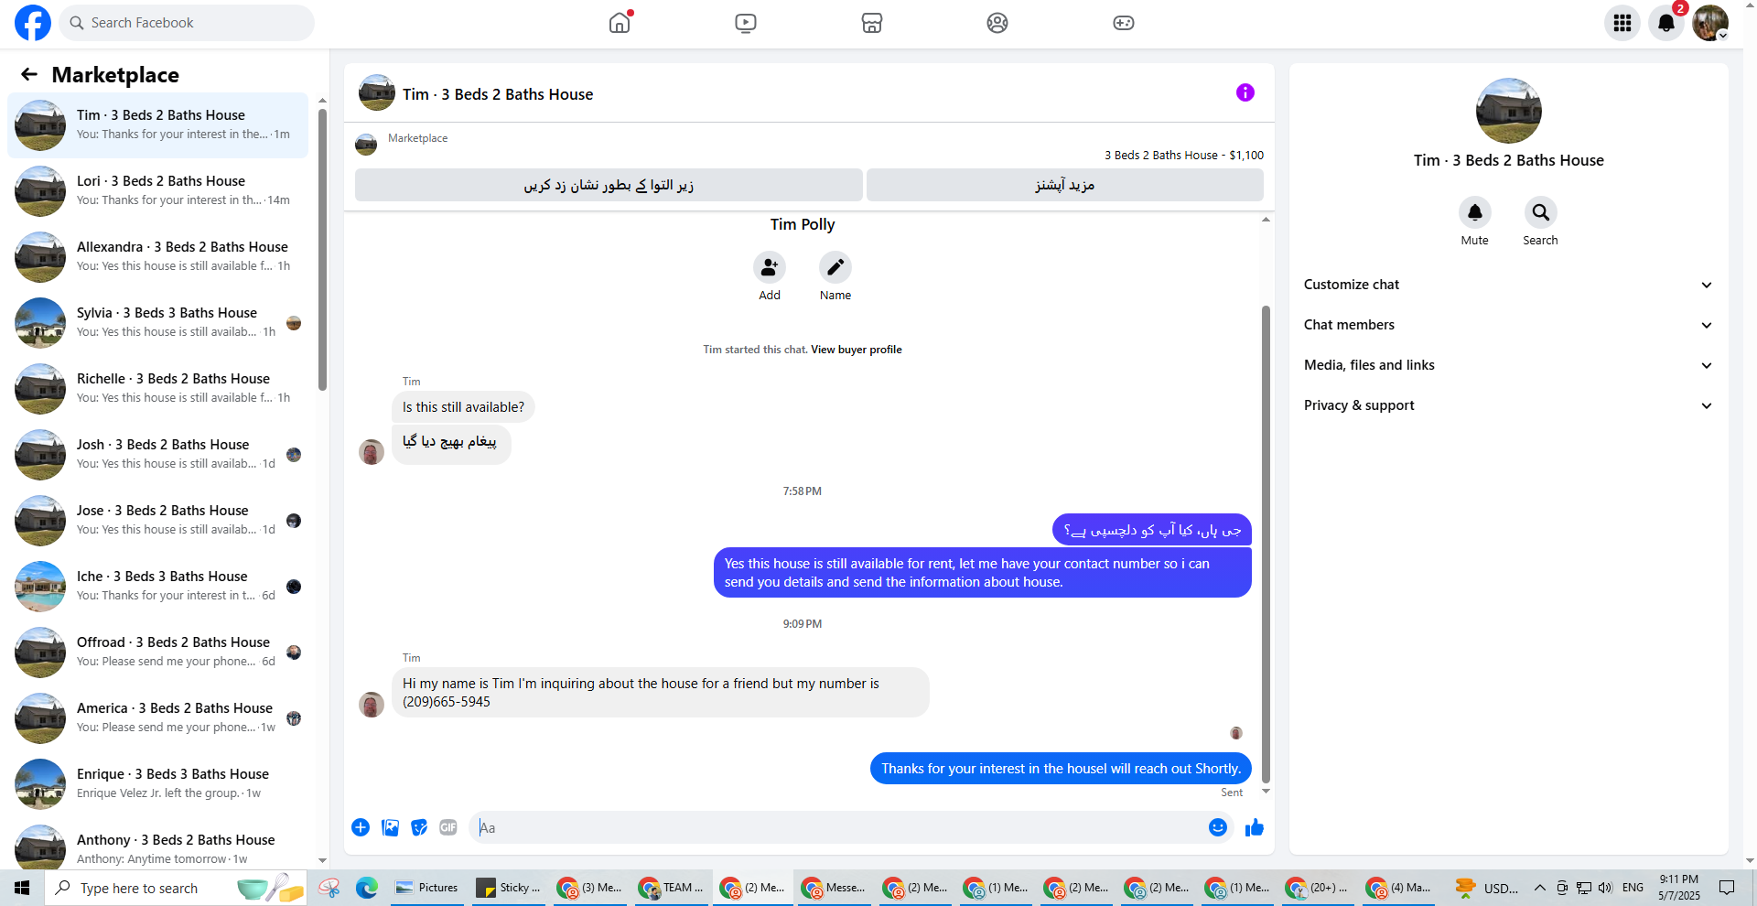Open the Video tab icon
Screen dimensions: 1757x906
click(746, 23)
